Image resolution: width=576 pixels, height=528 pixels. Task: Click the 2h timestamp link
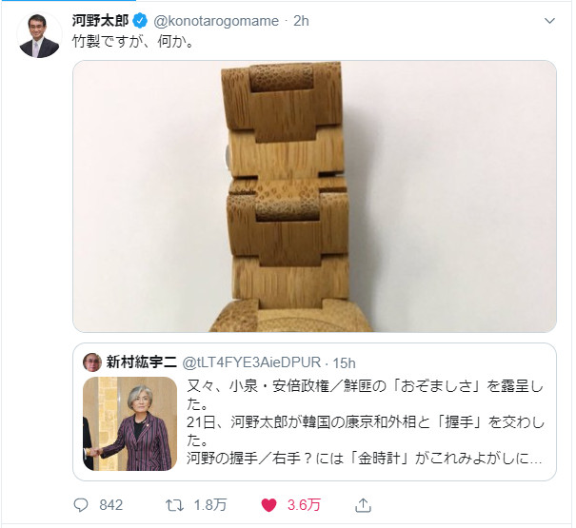[301, 21]
